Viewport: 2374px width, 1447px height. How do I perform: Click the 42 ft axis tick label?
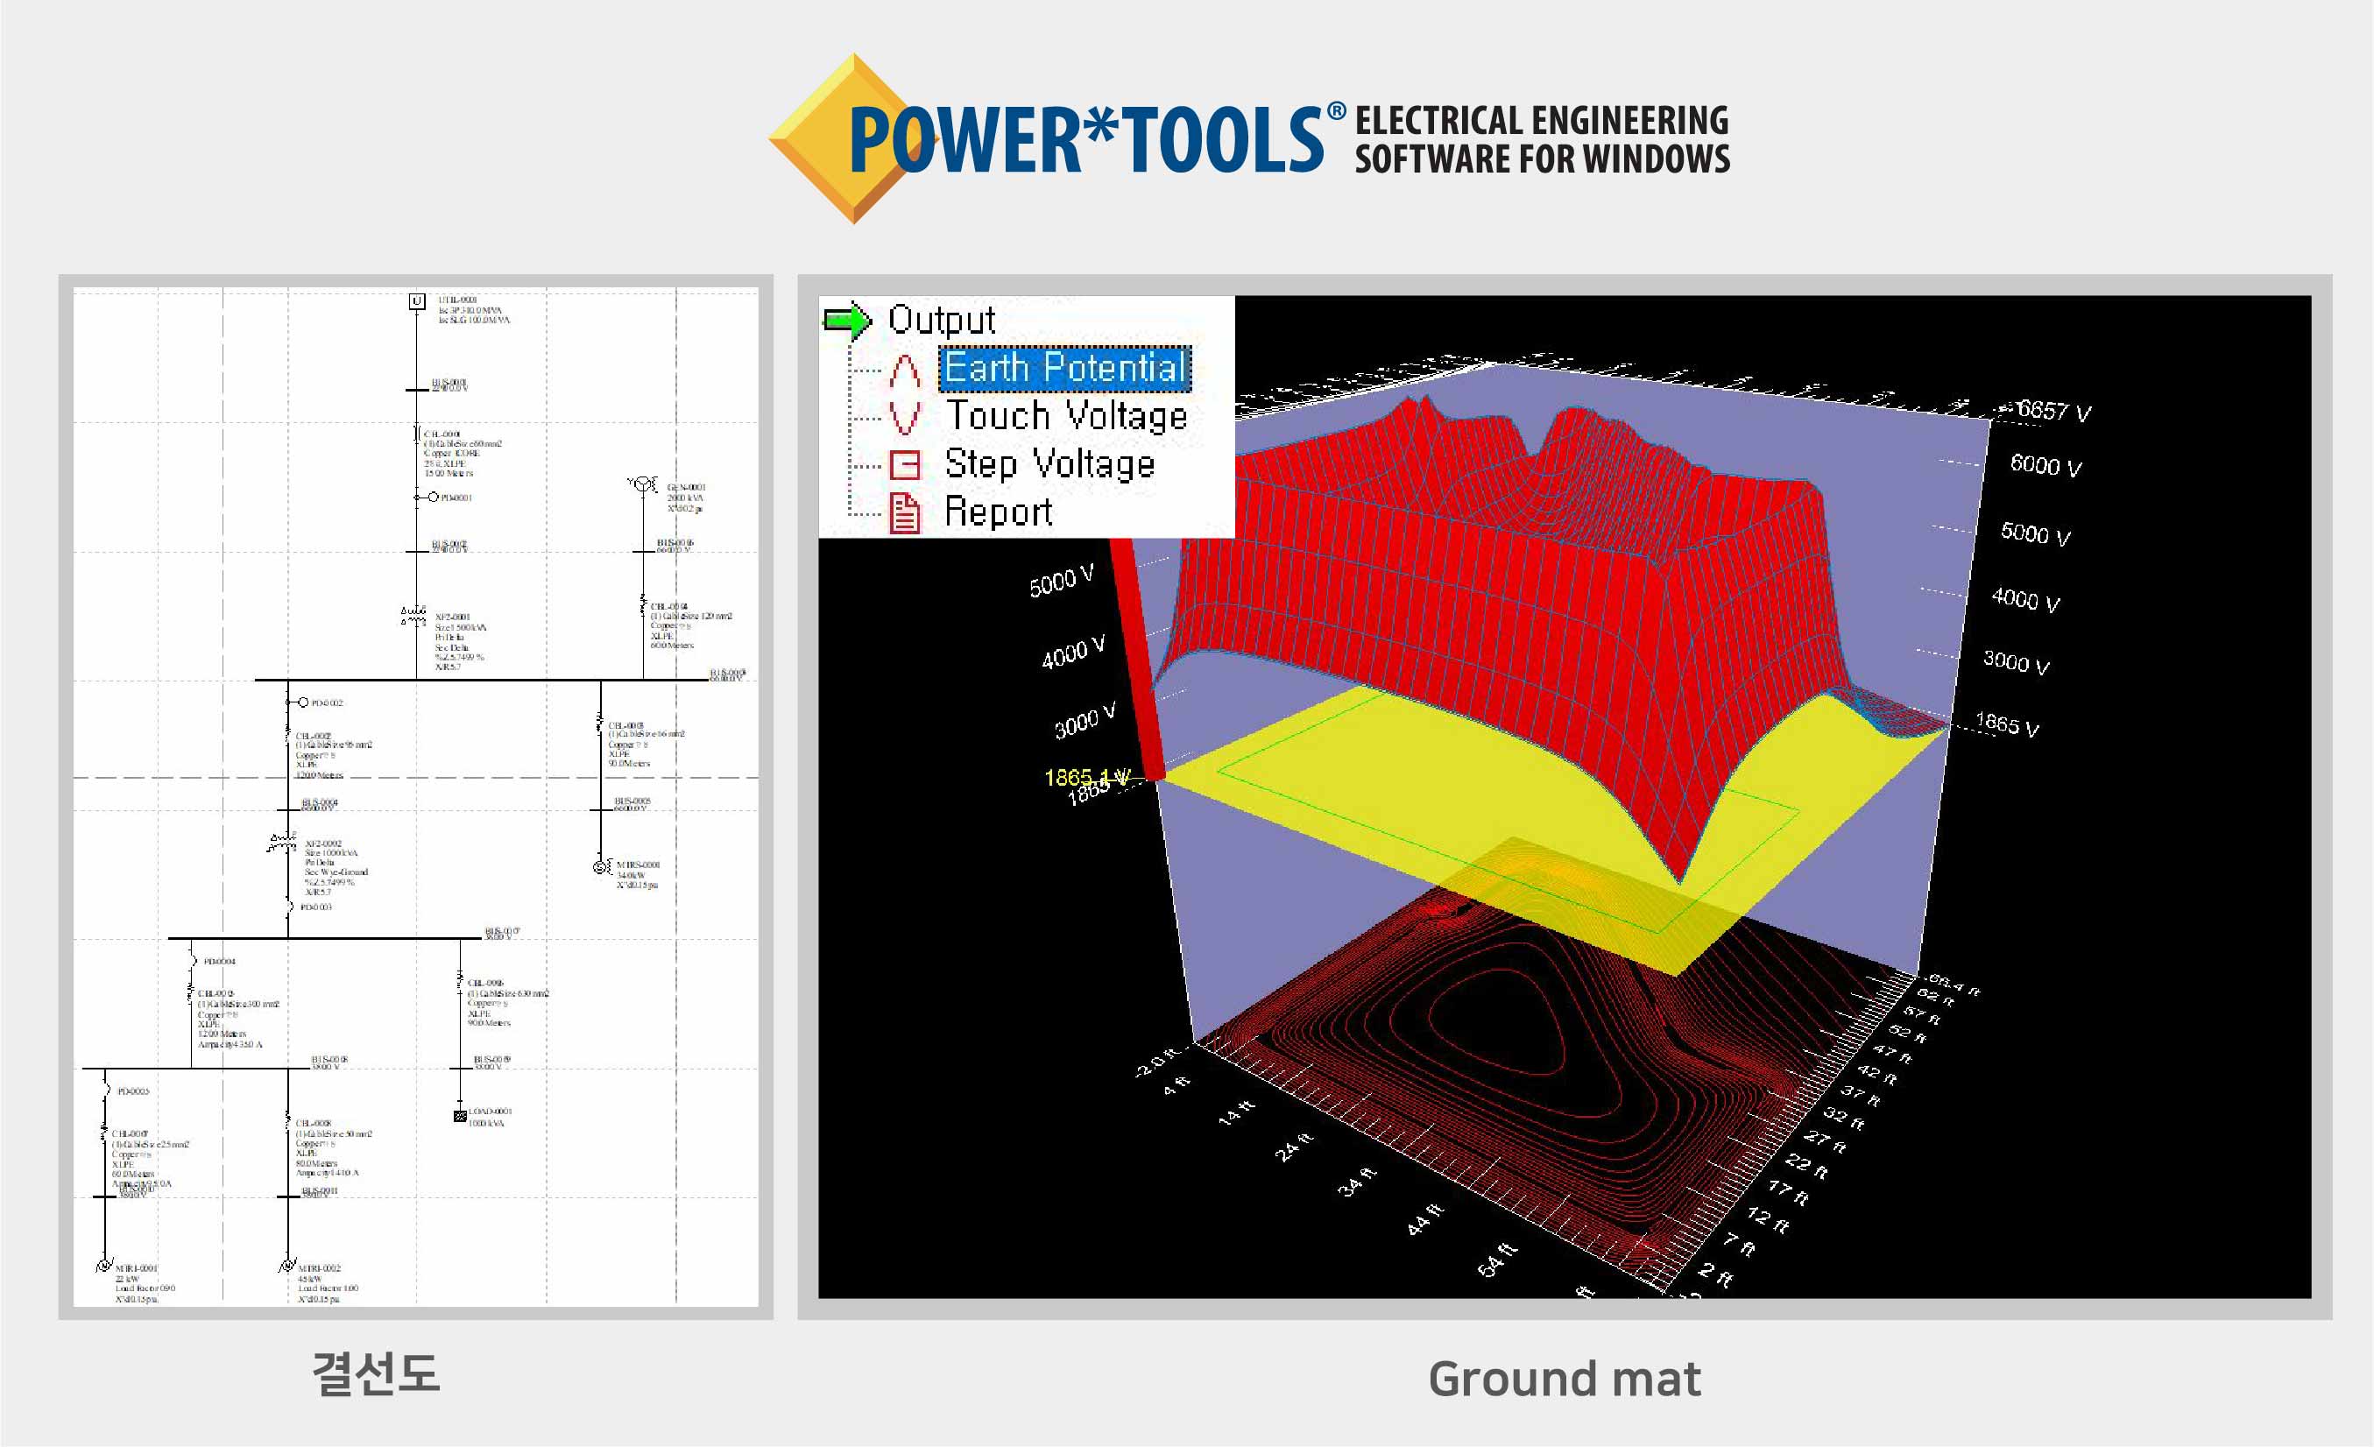(1876, 1073)
